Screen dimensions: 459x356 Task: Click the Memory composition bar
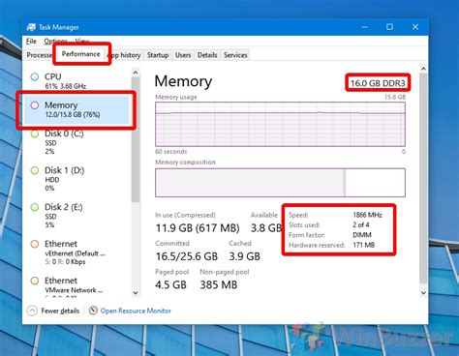coord(280,183)
